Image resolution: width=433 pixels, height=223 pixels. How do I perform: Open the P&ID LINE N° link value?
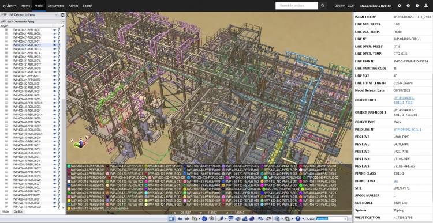tap(408, 129)
